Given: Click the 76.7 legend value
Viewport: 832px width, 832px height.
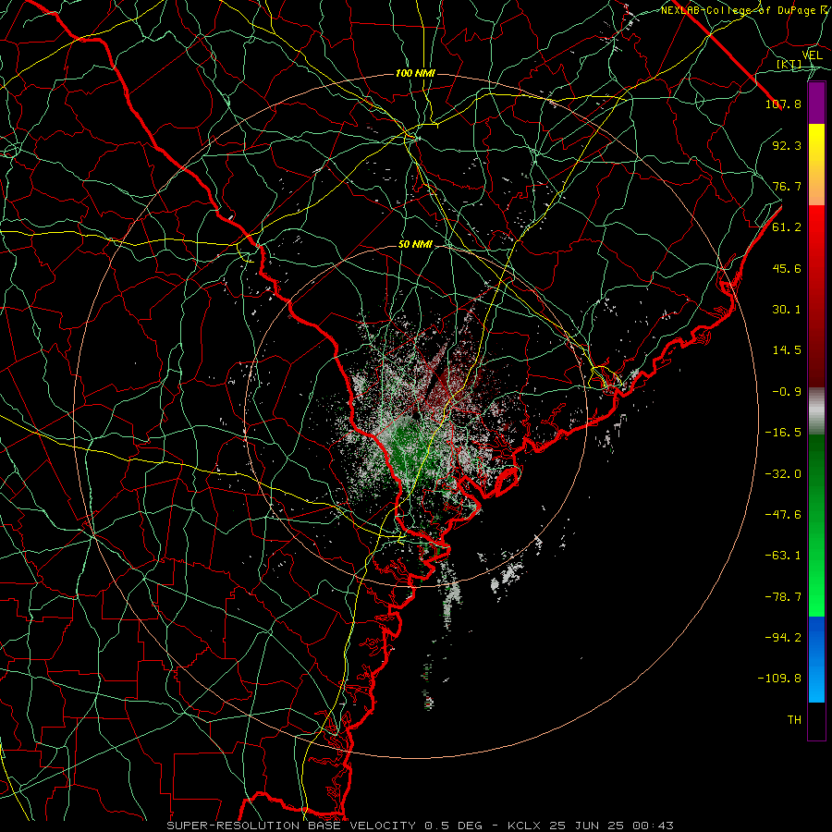Looking at the screenshot, I should (787, 186).
